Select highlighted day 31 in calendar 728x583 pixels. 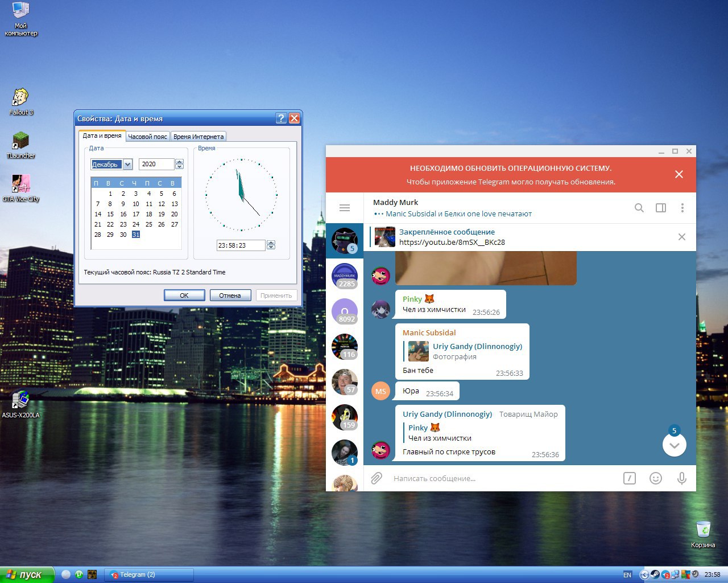pos(136,235)
